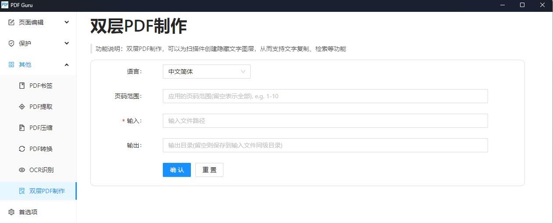Expand the 保护 menu chevron

point(67,43)
